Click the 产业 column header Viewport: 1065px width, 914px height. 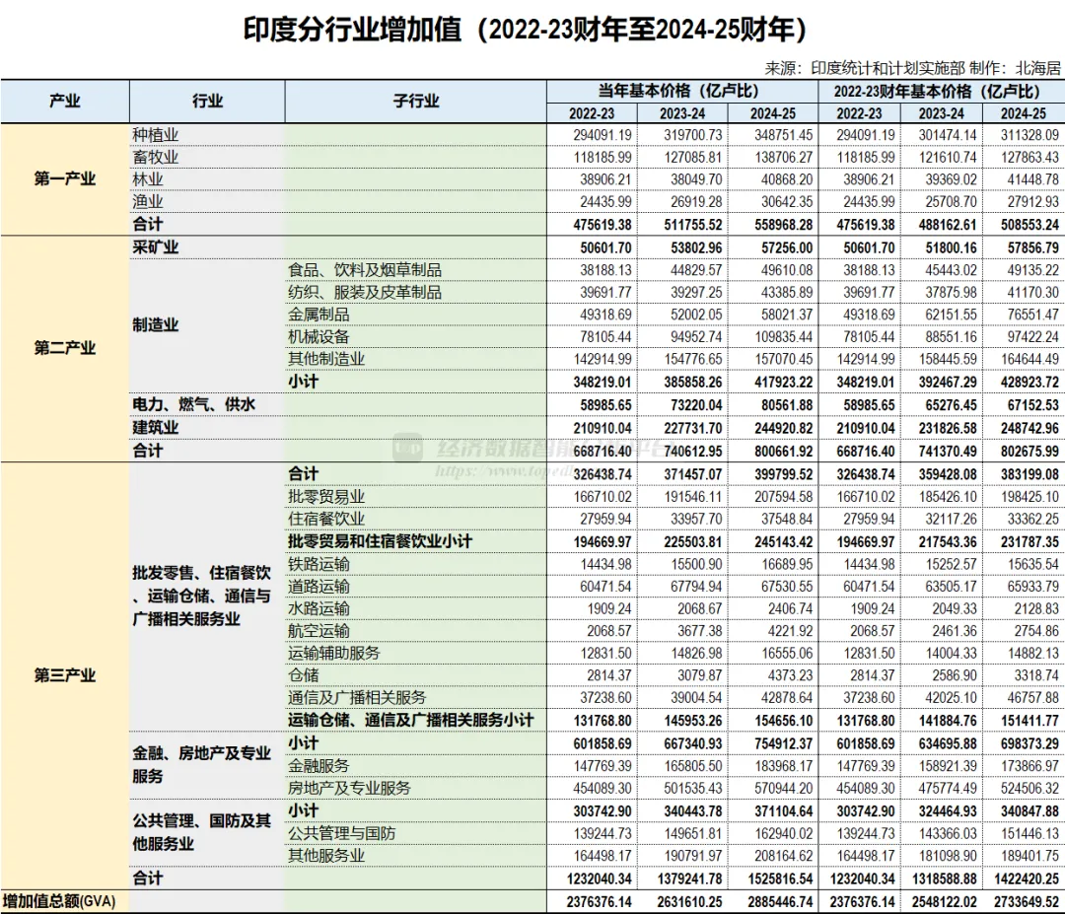pyautogui.click(x=65, y=102)
